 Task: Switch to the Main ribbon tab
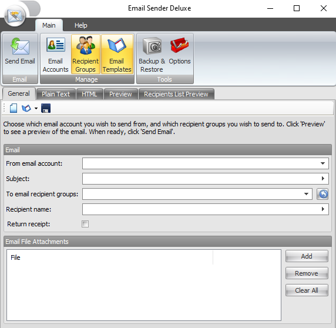(49, 25)
